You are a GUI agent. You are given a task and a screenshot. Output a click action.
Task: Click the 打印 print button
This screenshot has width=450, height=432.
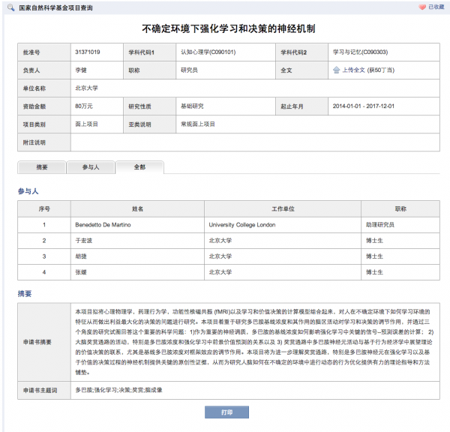coord(226,412)
